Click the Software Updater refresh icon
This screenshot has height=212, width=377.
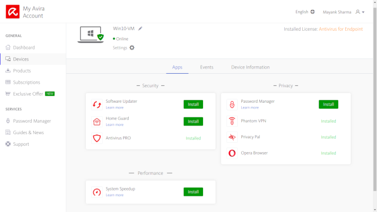97,105
